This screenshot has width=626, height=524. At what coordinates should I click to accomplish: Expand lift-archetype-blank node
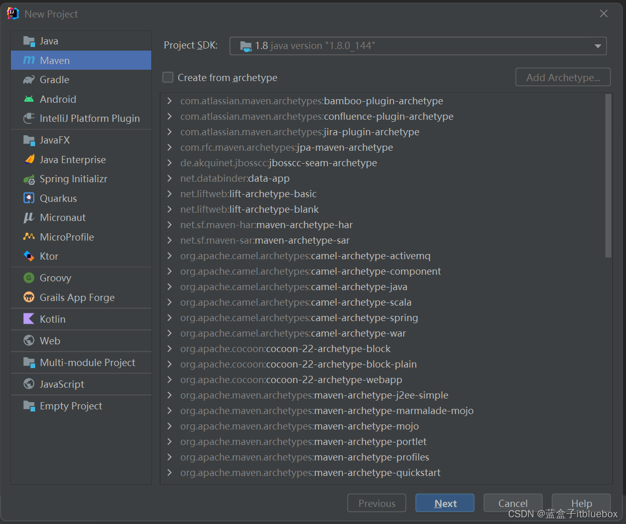point(169,209)
